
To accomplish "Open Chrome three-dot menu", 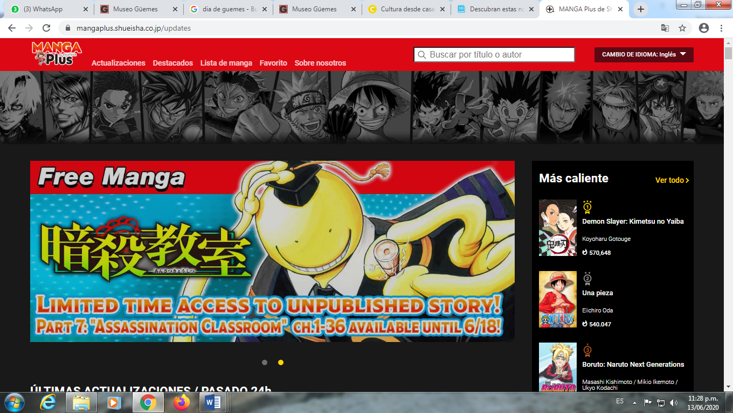I will coord(721,28).
